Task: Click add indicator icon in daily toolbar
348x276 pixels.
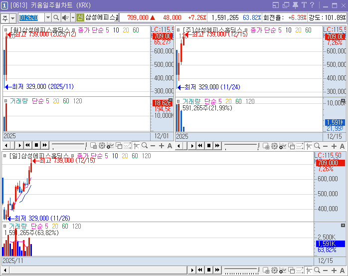Action: coord(283,270)
